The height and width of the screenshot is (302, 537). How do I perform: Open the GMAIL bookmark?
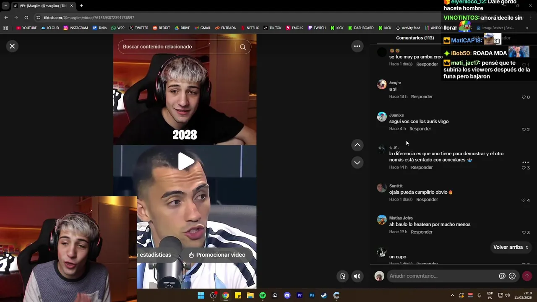202,28
